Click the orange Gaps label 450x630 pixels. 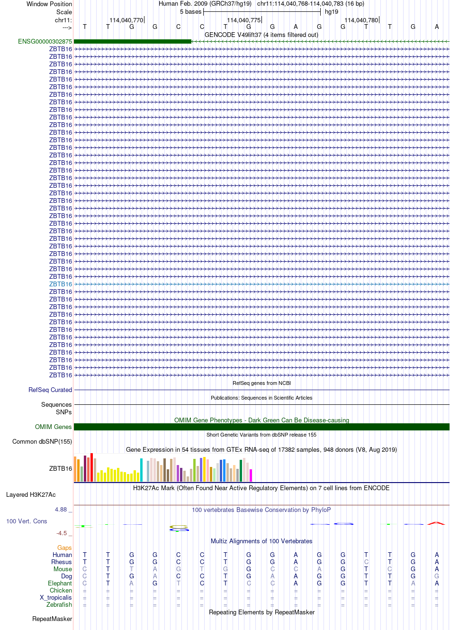[x=65, y=548]
